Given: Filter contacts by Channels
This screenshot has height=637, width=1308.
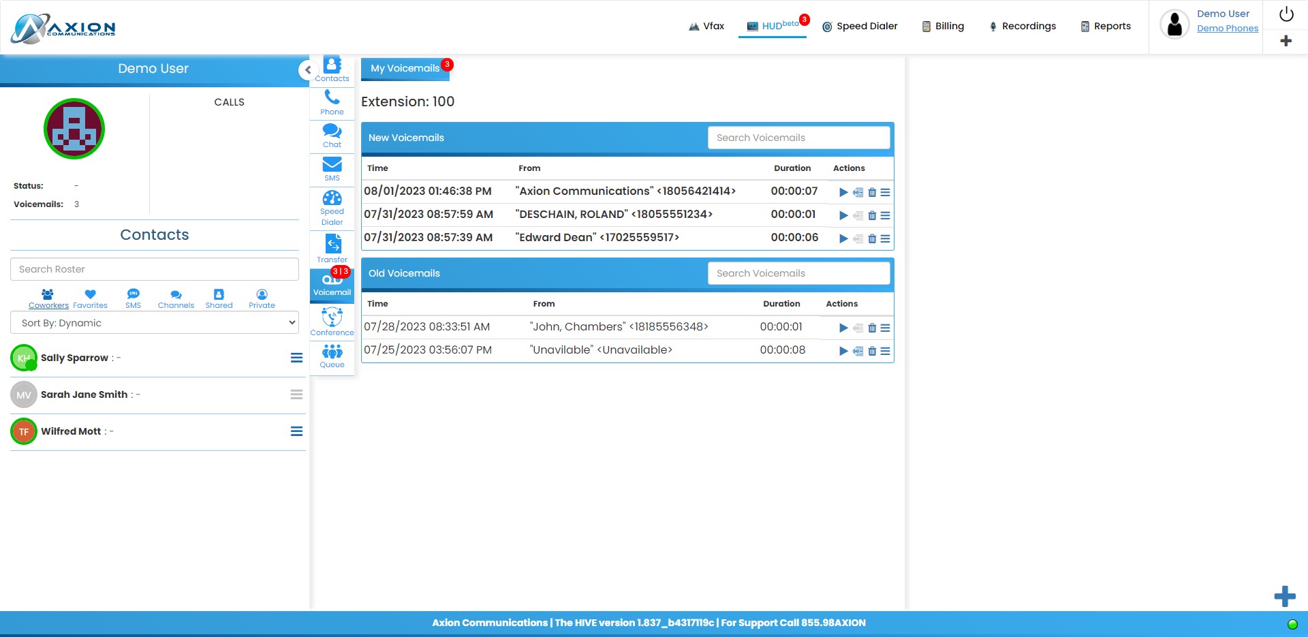Looking at the screenshot, I should click(x=176, y=299).
